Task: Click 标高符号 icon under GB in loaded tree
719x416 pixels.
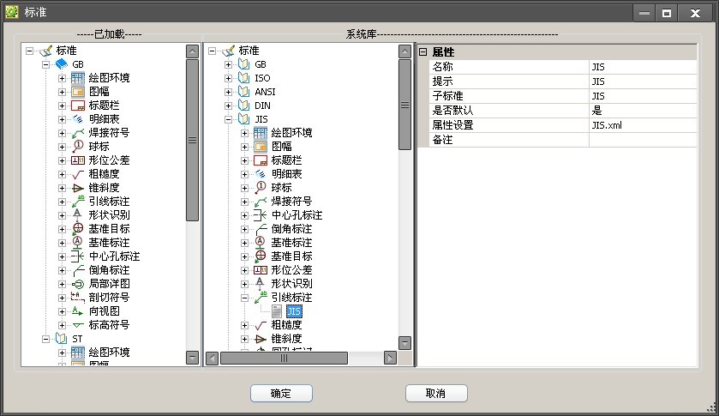Action: [77, 325]
